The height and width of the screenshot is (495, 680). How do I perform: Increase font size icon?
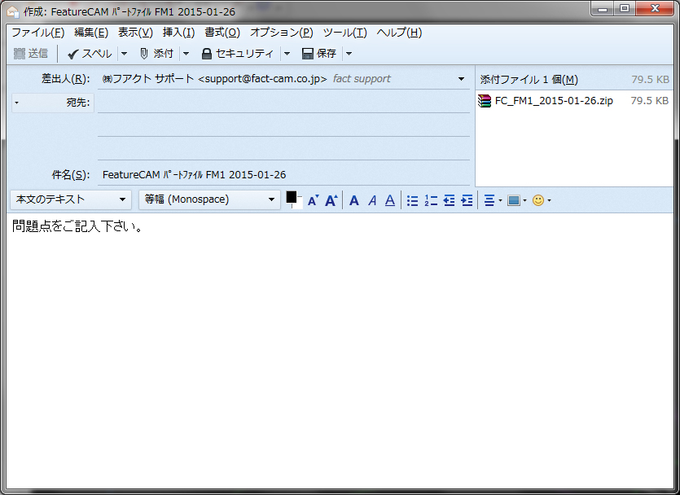[x=331, y=200]
